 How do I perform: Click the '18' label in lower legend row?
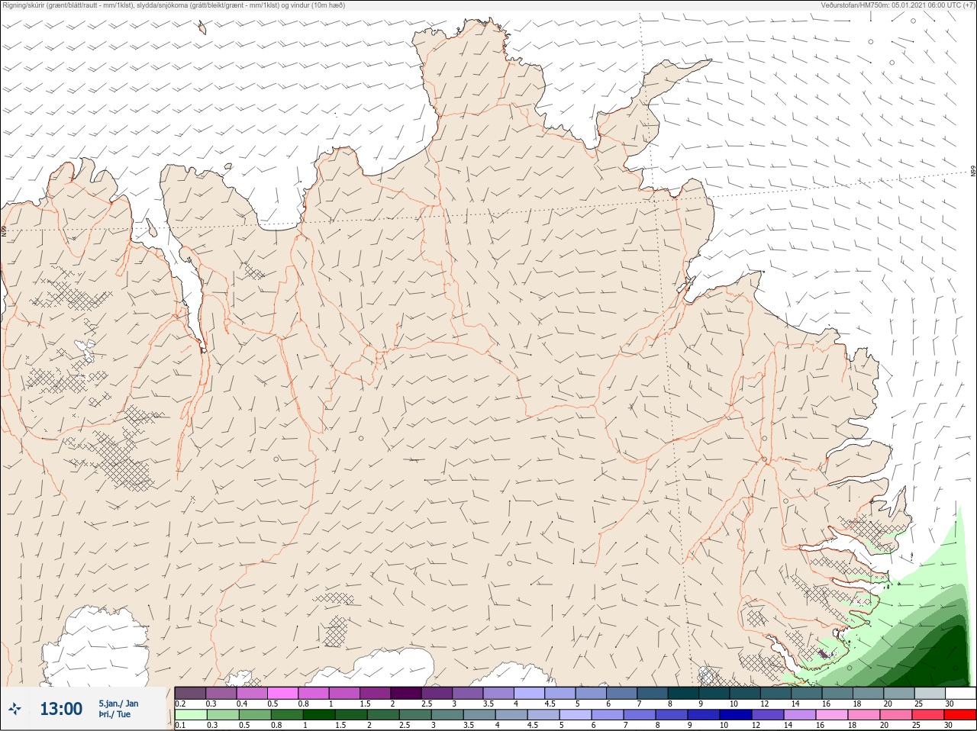pyautogui.click(x=852, y=726)
